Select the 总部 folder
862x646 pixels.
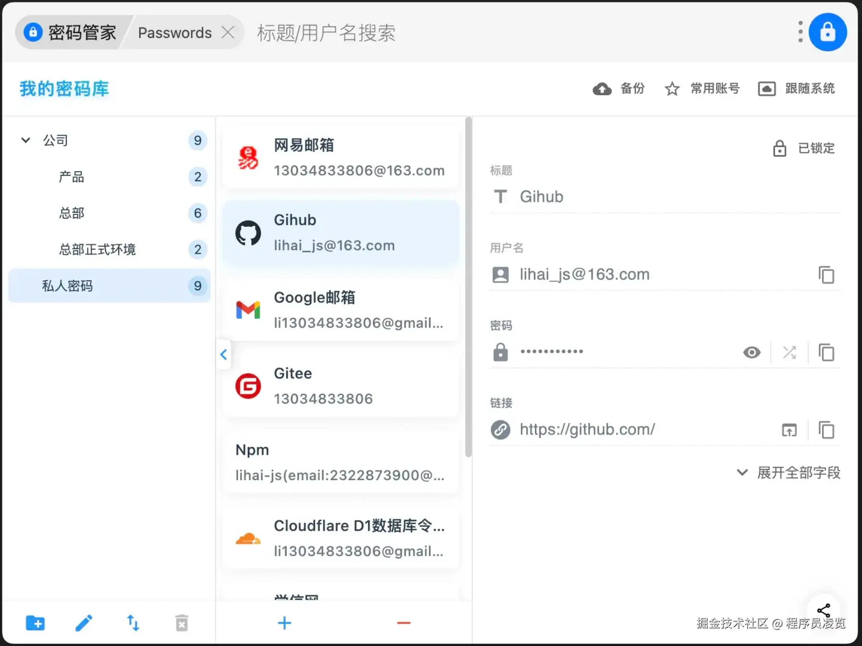pos(110,213)
